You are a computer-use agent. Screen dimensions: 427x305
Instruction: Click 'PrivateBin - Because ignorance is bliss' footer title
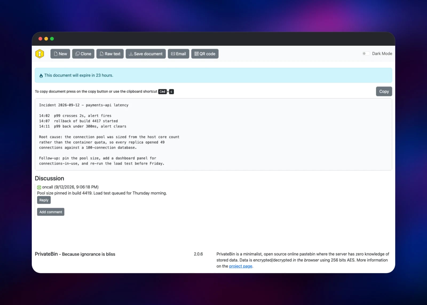click(75, 254)
